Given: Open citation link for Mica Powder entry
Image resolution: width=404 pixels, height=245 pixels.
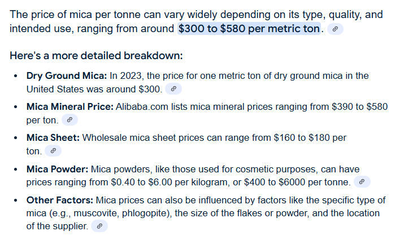Looking at the screenshot, I should (x=362, y=182).
